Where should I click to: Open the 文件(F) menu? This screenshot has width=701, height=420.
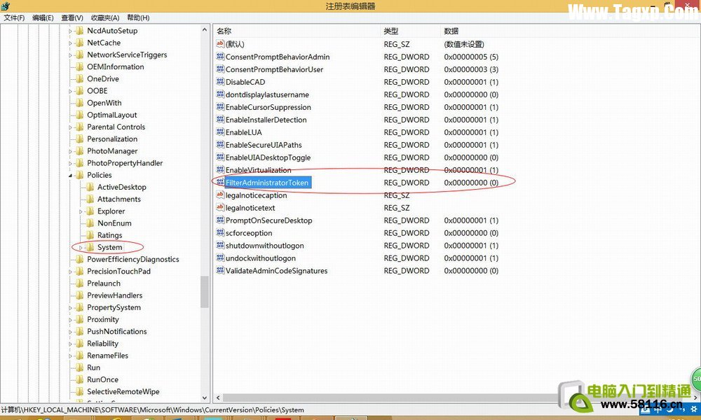pos(14,18)
